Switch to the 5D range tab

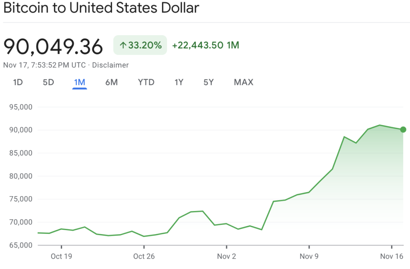pyautogui.click(x=48, y=82)
